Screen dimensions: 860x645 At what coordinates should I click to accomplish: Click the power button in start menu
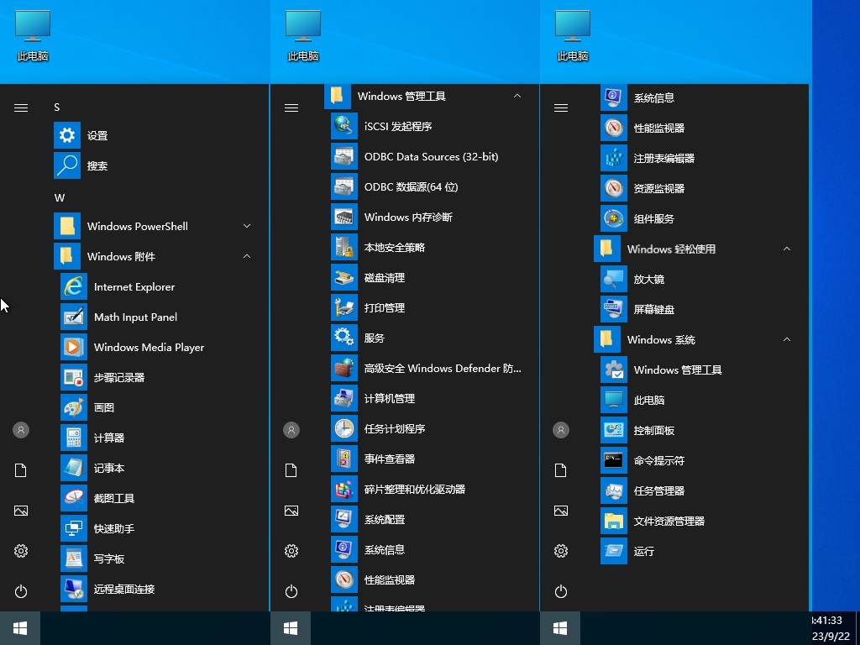click(x=21, y=591)
